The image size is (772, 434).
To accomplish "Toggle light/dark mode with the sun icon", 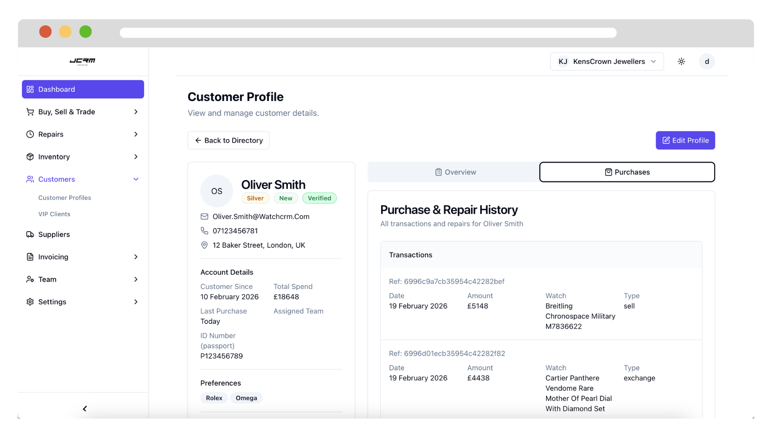I will (x=681, y=61).
